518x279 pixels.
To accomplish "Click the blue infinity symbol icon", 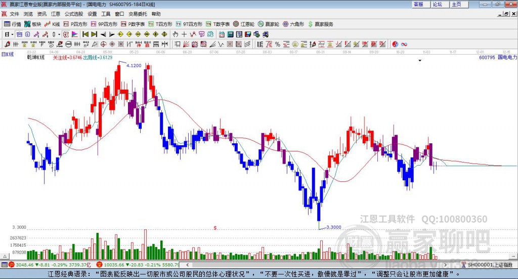I will 404,44.
